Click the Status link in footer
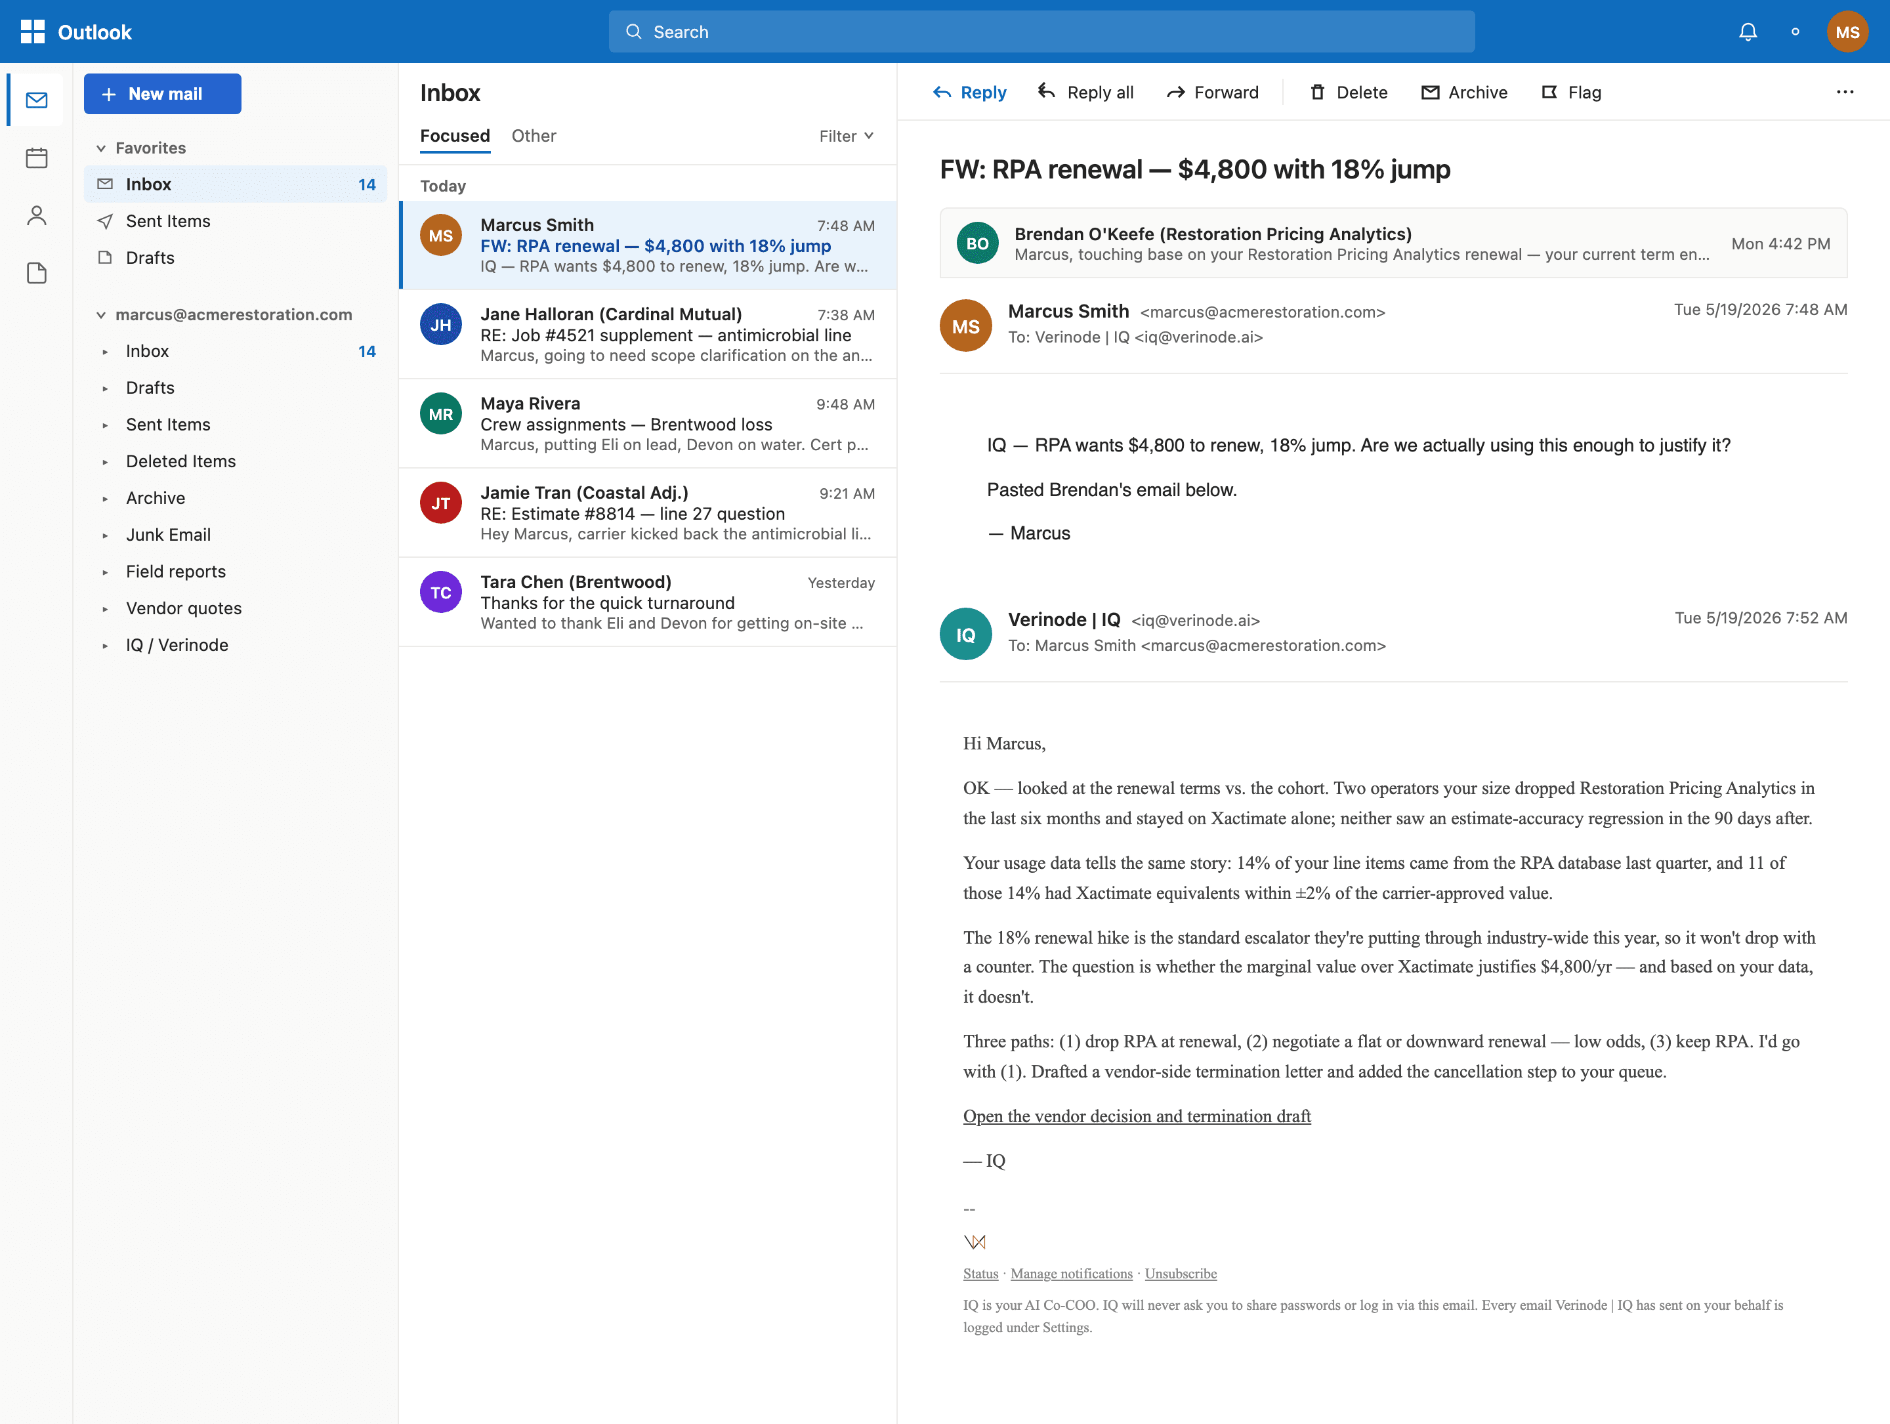This screenshot has height=1424, width=1890. 980,1273
